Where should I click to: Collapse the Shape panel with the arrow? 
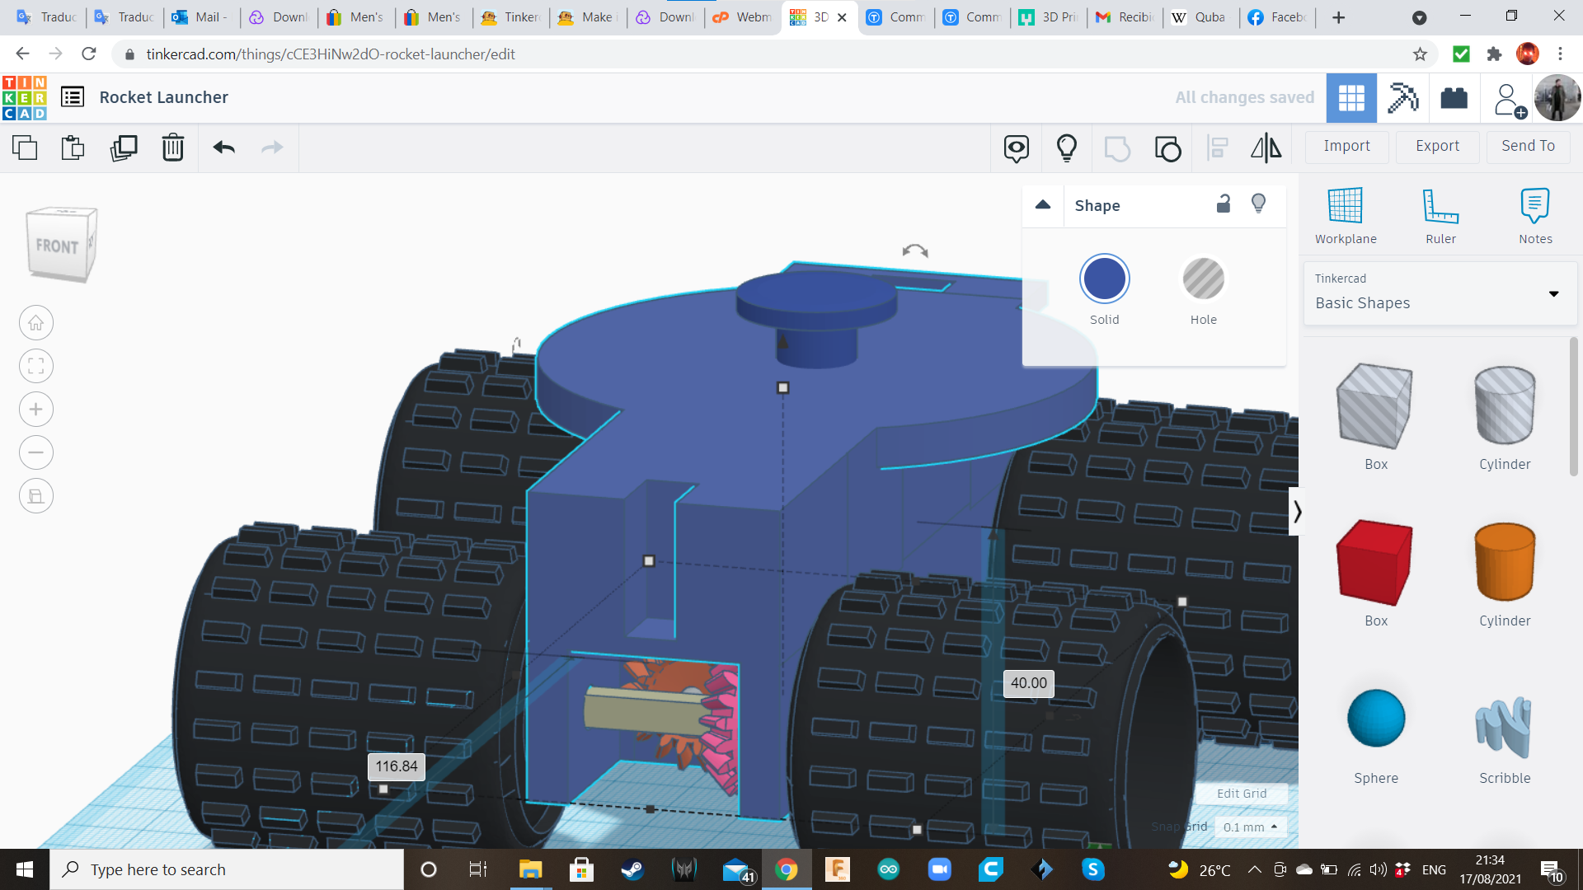click(1043, 205)
